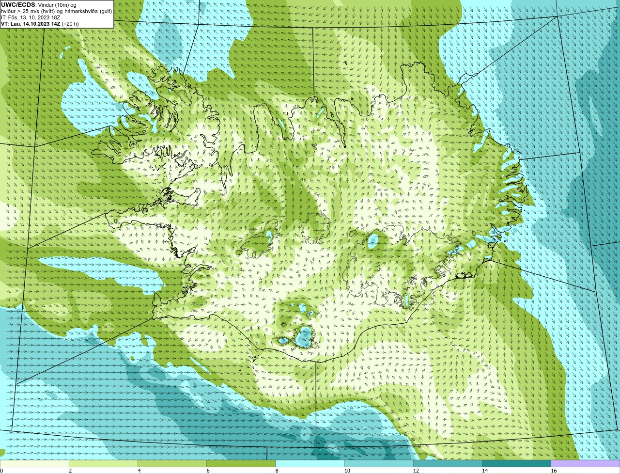
Task: Click the 0–2 m/s pale yellow legend swatch
Action: [x=34, y=464]
